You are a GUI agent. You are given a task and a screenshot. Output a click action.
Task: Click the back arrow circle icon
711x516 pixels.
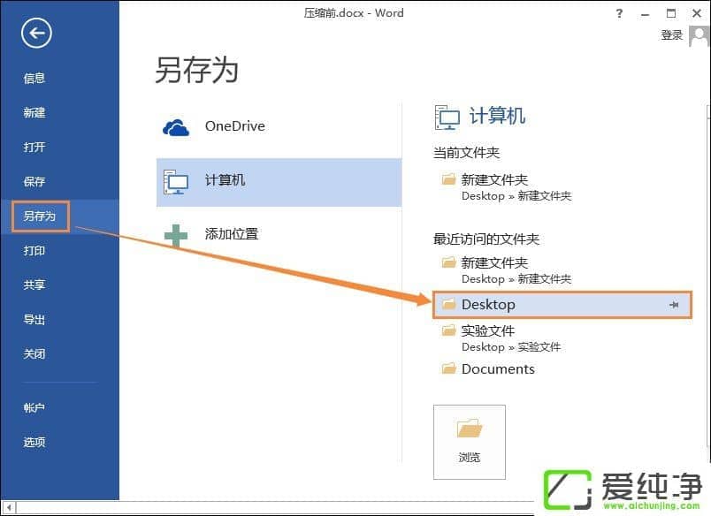tap(36, 34)
